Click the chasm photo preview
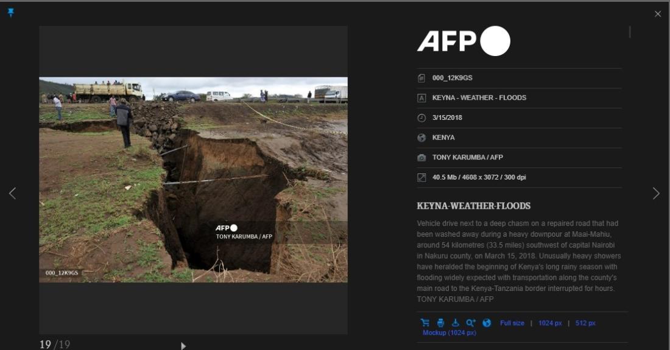The width and height of the screenshot is (670, 350). point(193,180)
